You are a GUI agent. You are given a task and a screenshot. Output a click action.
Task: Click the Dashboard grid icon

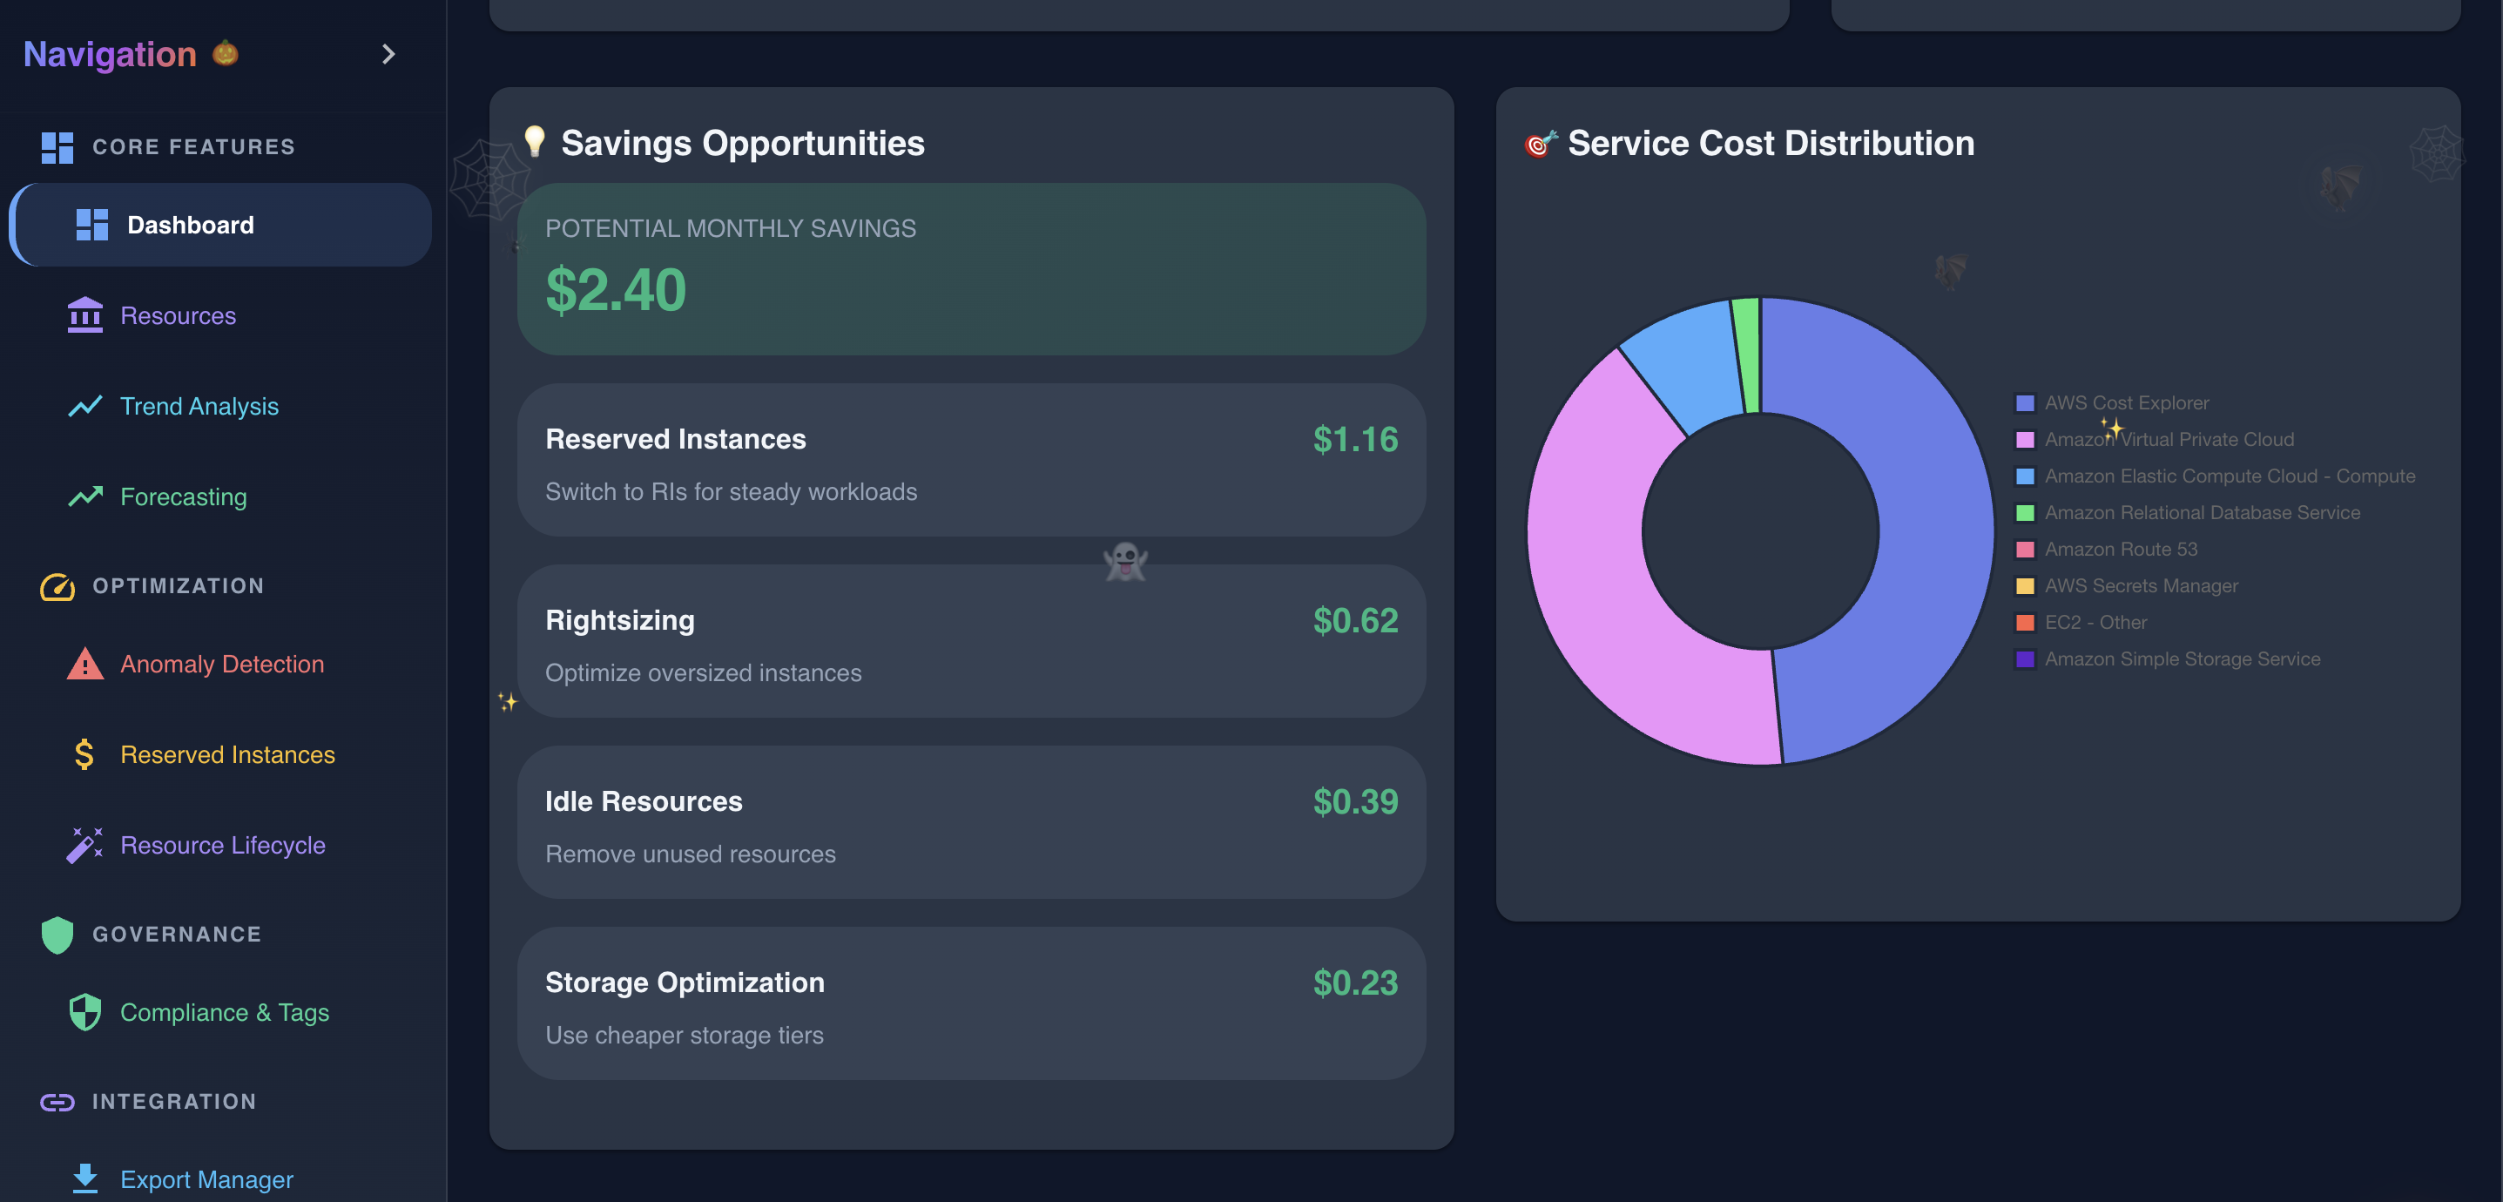point(92,225)
